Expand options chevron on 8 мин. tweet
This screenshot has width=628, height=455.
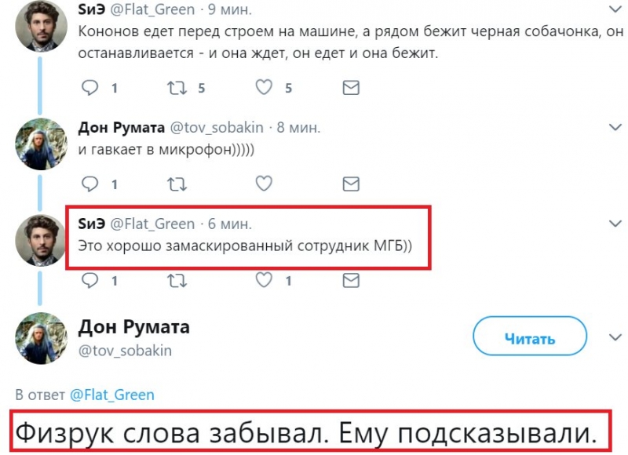tap(616, 127)
